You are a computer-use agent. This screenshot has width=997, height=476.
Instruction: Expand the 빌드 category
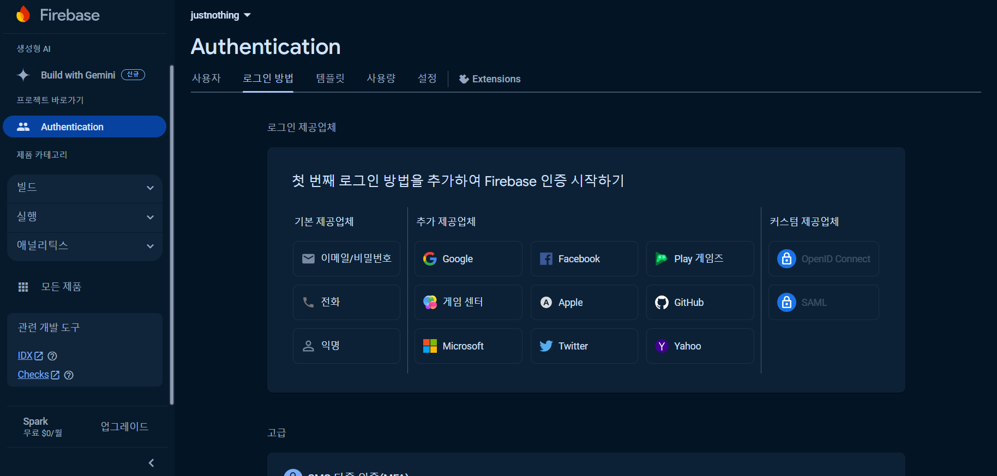coord(85,188)
